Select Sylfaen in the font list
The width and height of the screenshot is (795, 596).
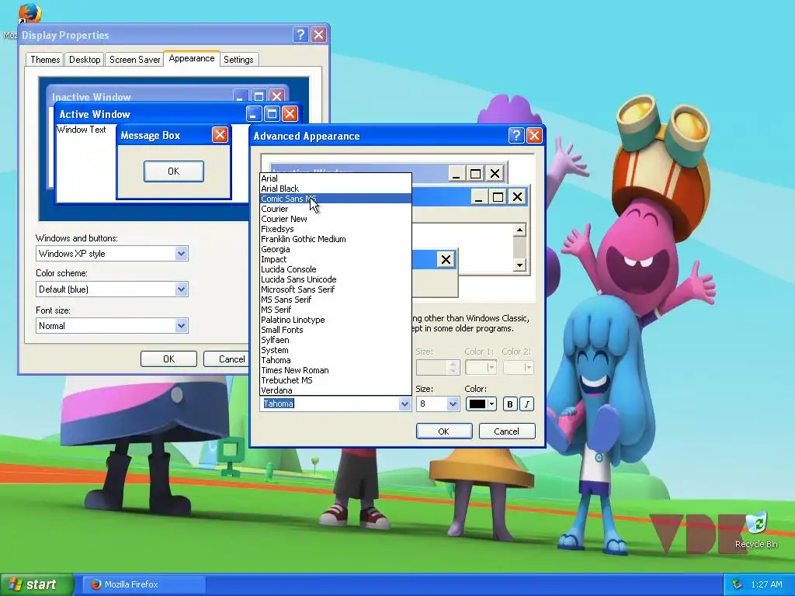pos(335,340)
